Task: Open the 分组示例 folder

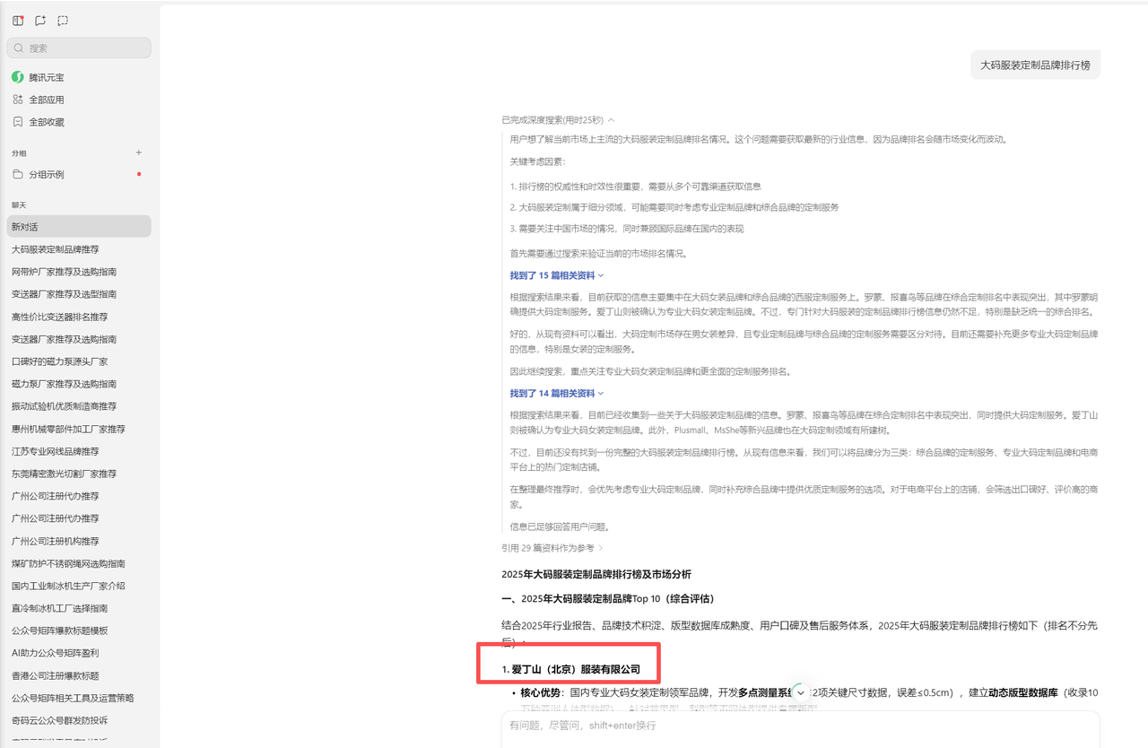Action: pyautogui.click(x=46, y=174)
